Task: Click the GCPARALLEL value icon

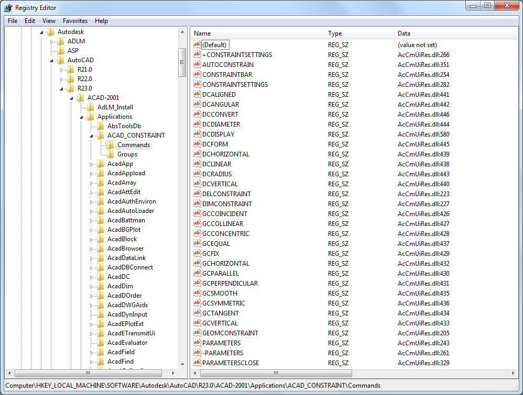Action: click(x=197, y=273)
